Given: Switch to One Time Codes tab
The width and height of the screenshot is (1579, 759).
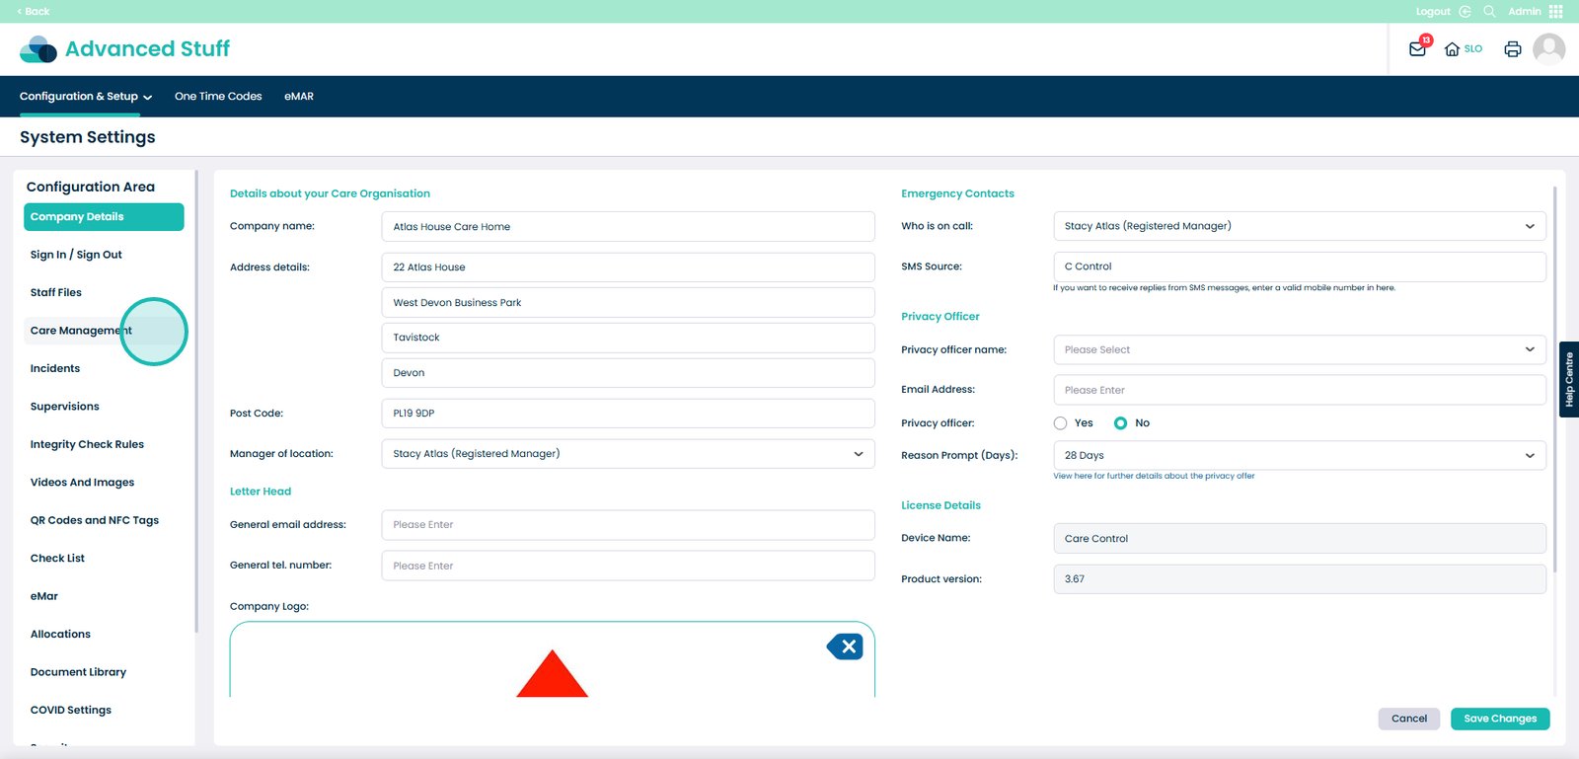Looking at the screenshot, I should (x=218, y=97).
